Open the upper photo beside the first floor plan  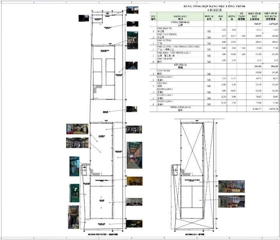pos(231,186)
